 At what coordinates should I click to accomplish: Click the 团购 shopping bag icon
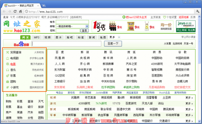pos(7,82)
